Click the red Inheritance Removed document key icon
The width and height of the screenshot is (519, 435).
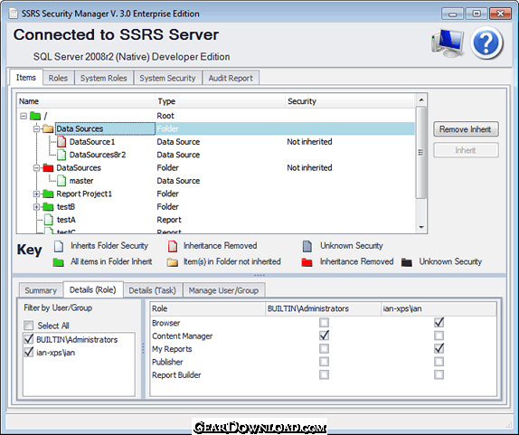[173, 246]
